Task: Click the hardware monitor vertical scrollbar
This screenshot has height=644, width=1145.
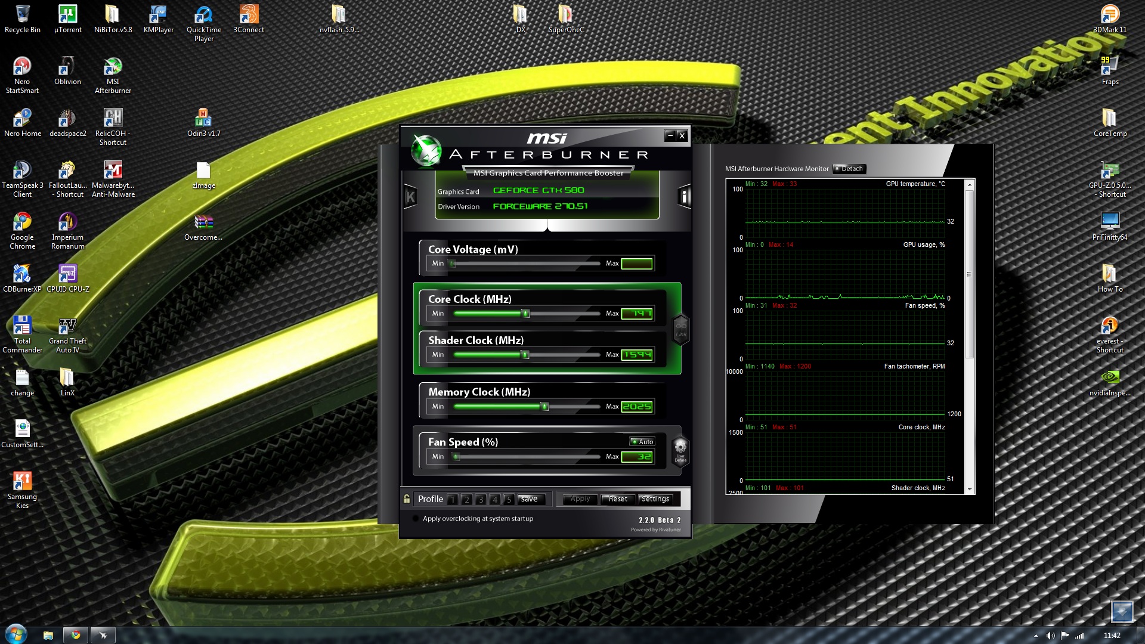Action: (x=969, y=336)
